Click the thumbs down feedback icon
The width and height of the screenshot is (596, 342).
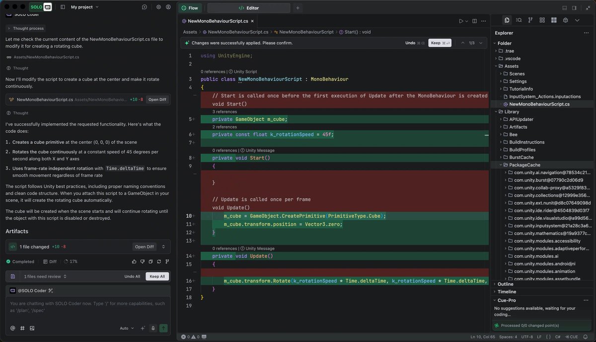[x=143, y=261]
